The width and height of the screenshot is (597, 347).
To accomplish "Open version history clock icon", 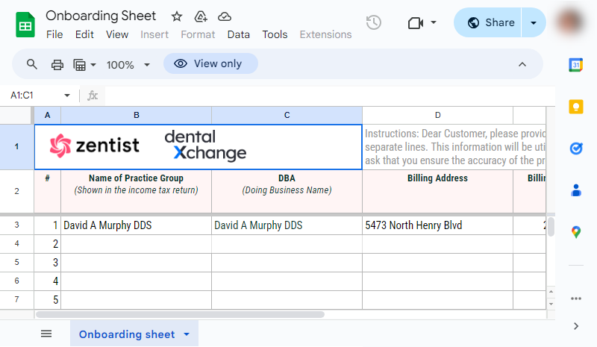I will tap(374, 22).
